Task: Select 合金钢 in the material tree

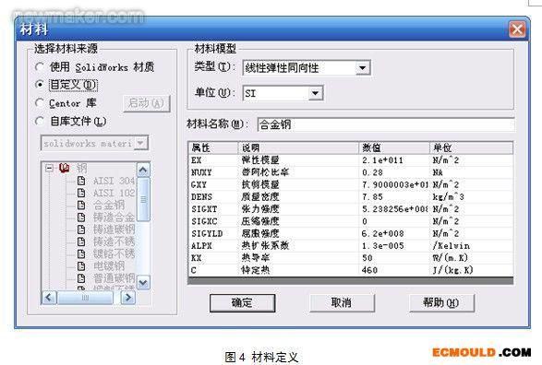Action: [109, 206]
